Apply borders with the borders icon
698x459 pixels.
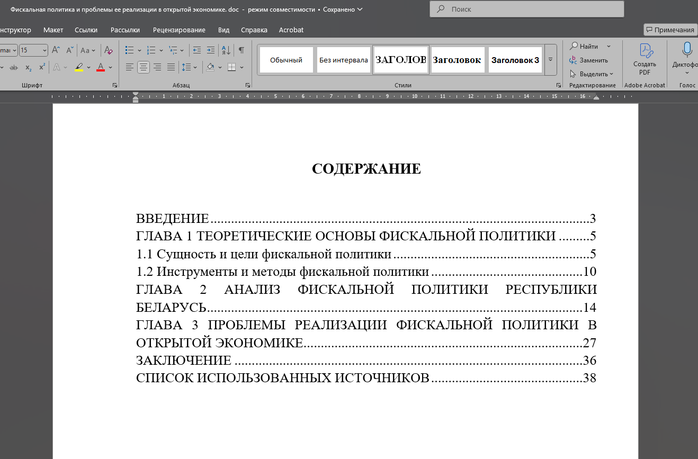[231, 67]
